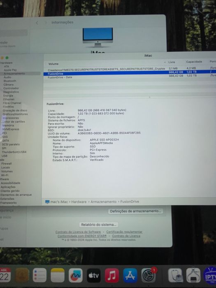Select Leitor de cartões in the sidebar

(14, 122)
